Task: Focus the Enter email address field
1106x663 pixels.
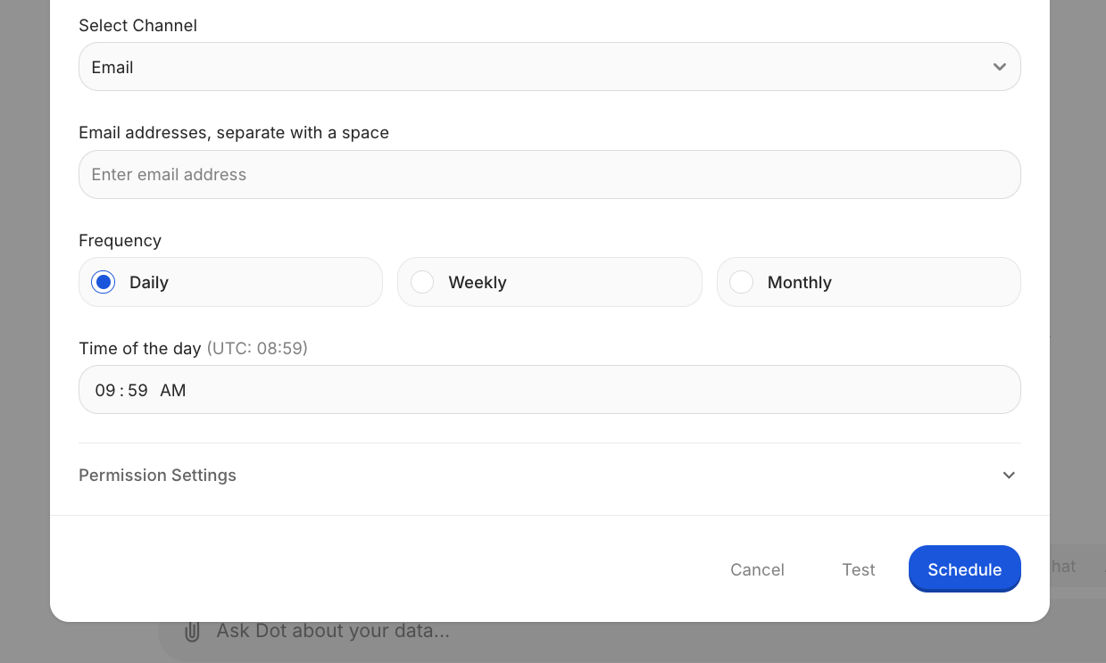Action: click(x=549, y=175)
